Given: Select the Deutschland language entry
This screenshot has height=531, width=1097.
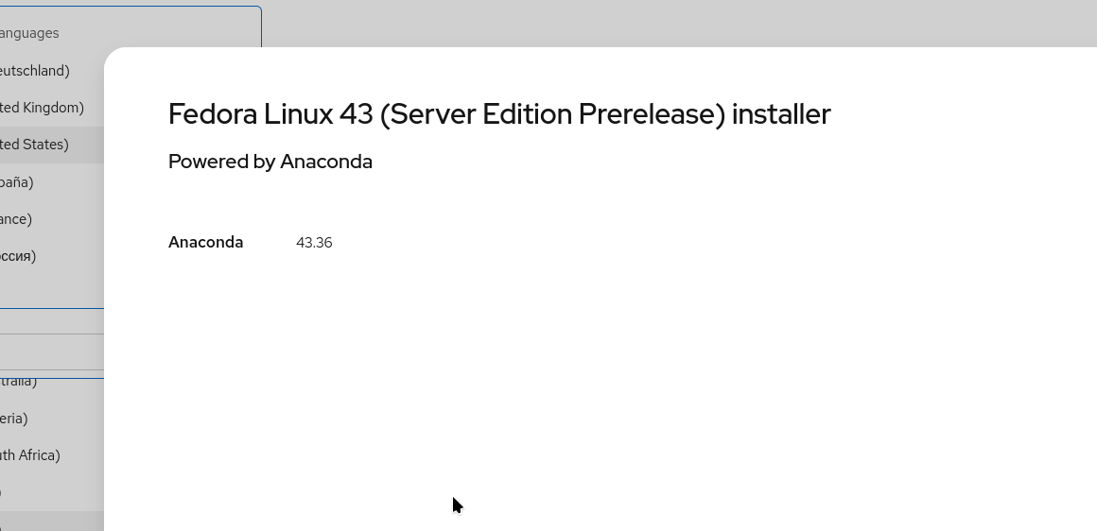Looking at the screenshot, I should pos(36,71).
